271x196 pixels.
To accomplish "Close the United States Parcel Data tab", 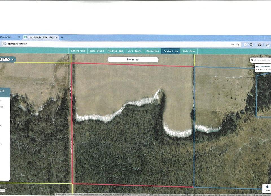I will pyautogui.click(x=56, y=37).
